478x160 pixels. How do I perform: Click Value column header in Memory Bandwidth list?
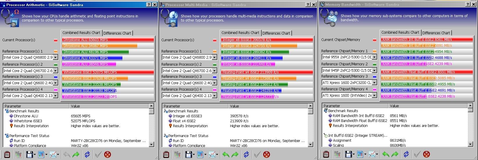tap(428, 106)
